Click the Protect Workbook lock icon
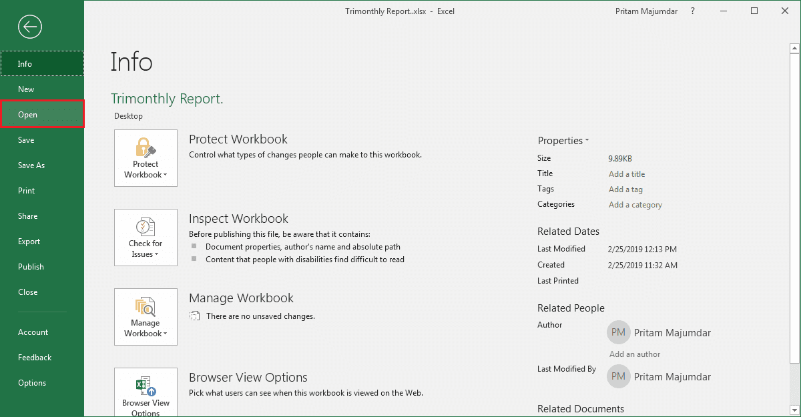The width and height of the screenshot is (801, 417). 146,147
